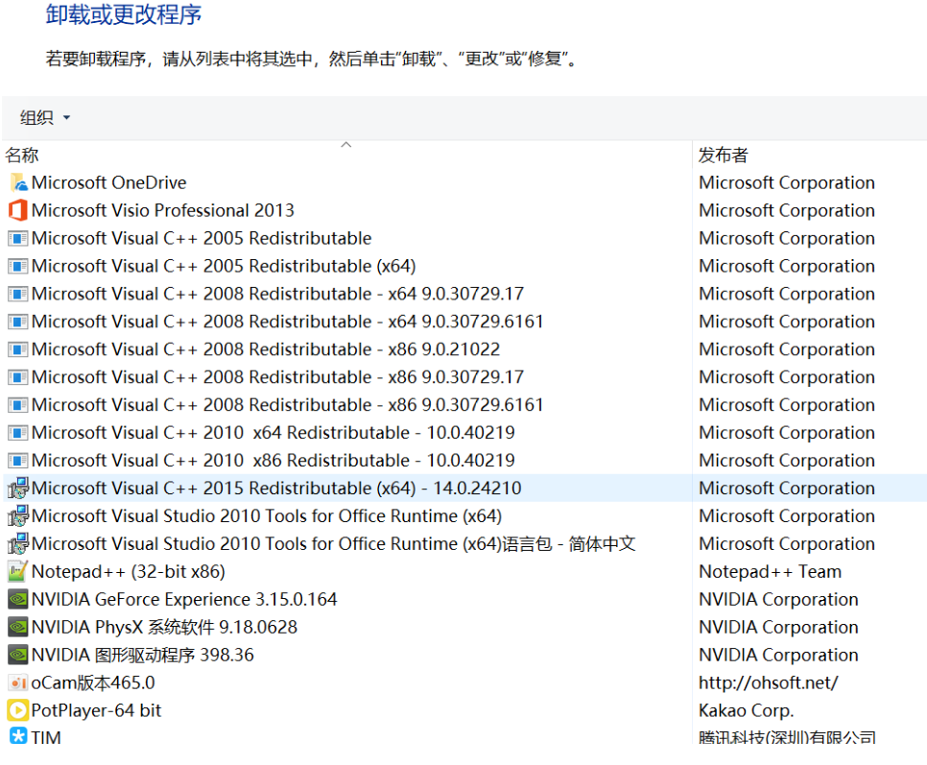The width and height of the screenshot is (927, 765).
Task: Select Visual C++ 2008 x64 9.0.30729.6161 name
Action: 287,322
